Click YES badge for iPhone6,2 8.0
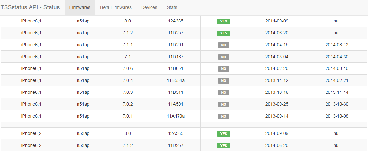 [x=224, y=134]
